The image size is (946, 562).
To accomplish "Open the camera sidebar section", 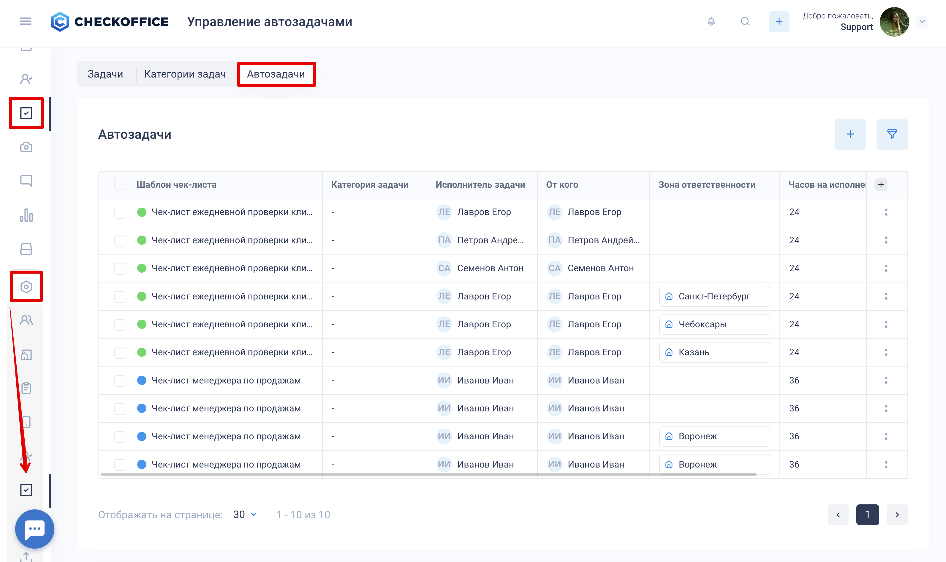I will 26,147.
